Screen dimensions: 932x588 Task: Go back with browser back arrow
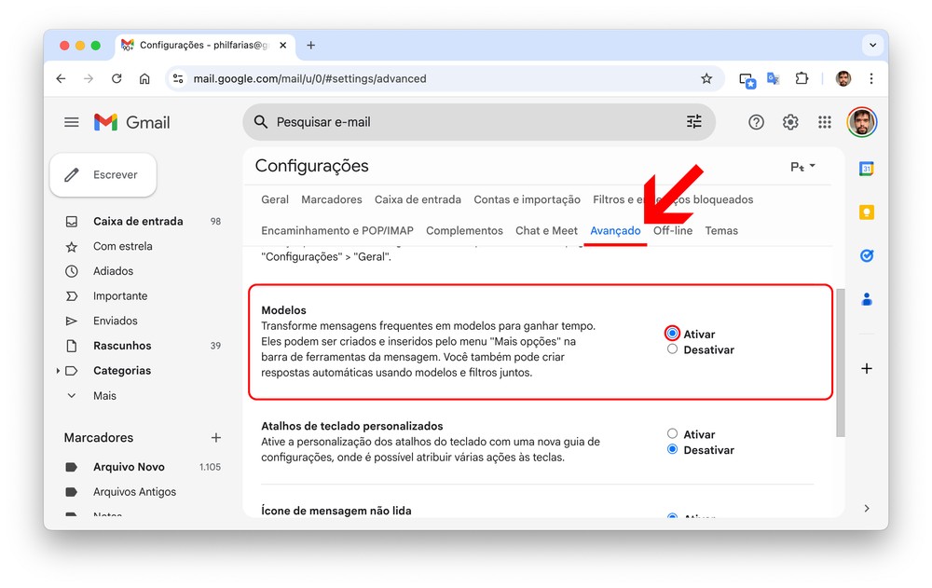61,78
